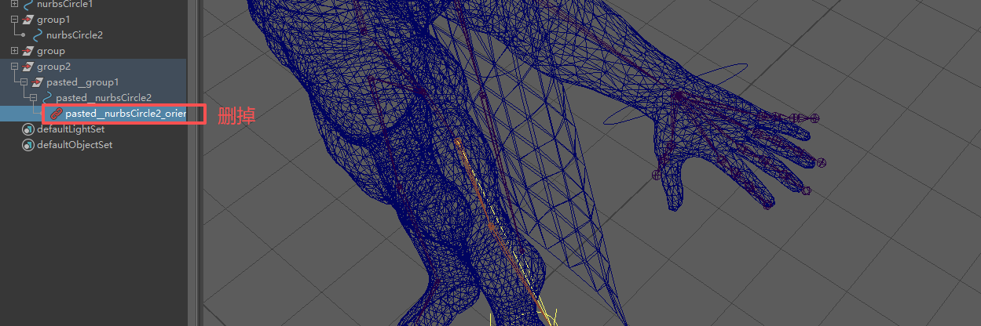The image size is (981, 326).
Task: Select the defaultObjectSet label
Action: (x=75, y=145)
